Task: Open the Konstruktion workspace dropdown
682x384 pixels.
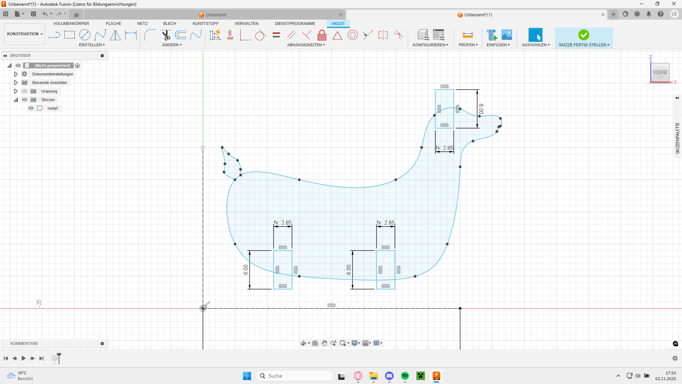Action: point(25,34)
